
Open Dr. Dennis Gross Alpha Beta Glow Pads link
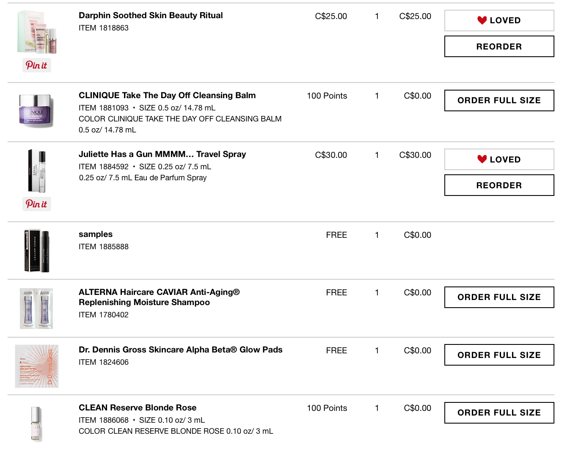(180, 350)
